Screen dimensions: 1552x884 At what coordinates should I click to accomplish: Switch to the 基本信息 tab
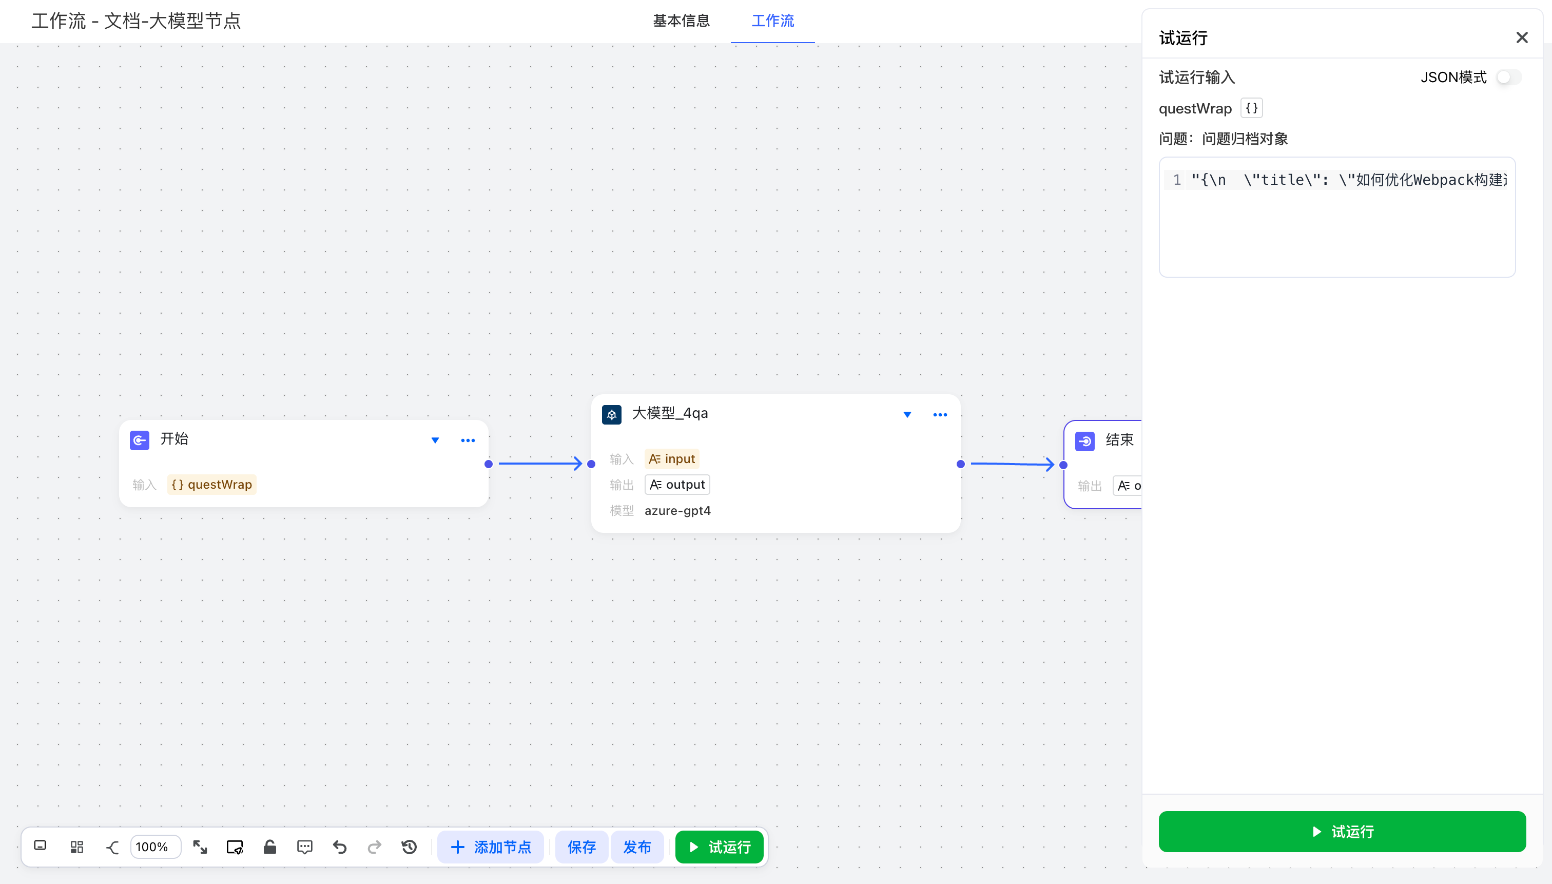coord(681,21)
